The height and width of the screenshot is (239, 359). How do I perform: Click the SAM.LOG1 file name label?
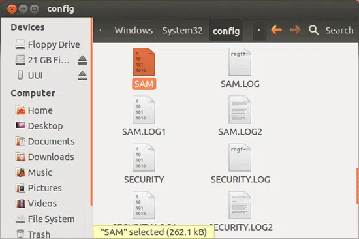click(x=144, y=132)
